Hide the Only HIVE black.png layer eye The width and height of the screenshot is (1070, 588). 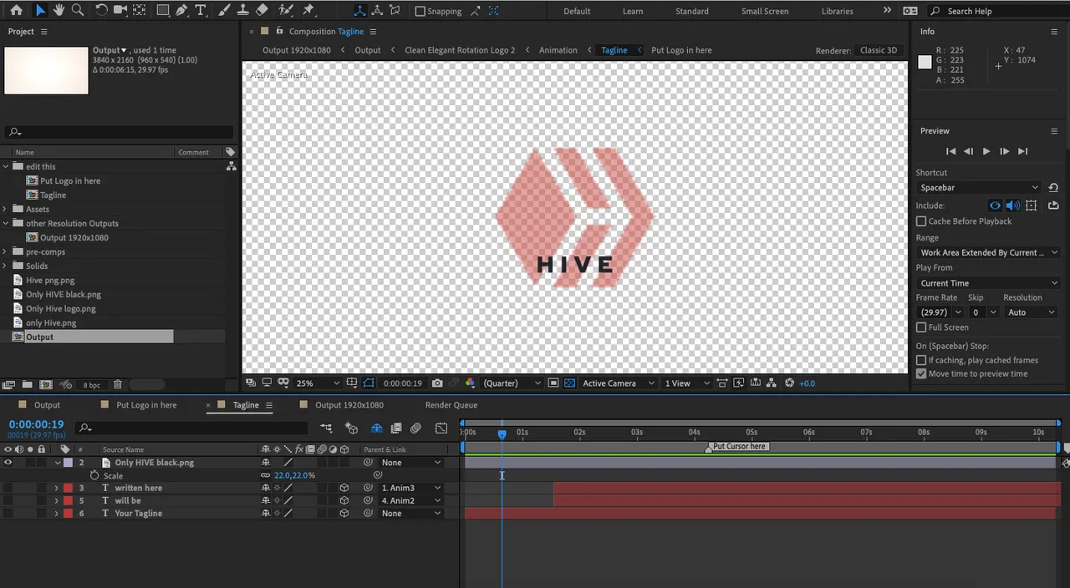pos(8,463)
